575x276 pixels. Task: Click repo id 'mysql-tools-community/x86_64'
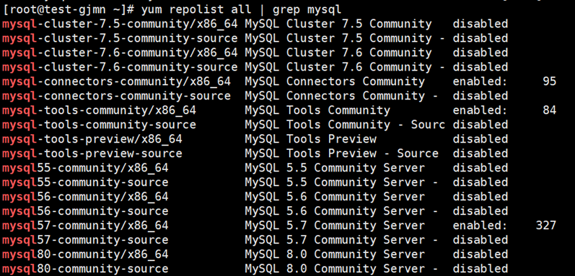tap(99, 110)
